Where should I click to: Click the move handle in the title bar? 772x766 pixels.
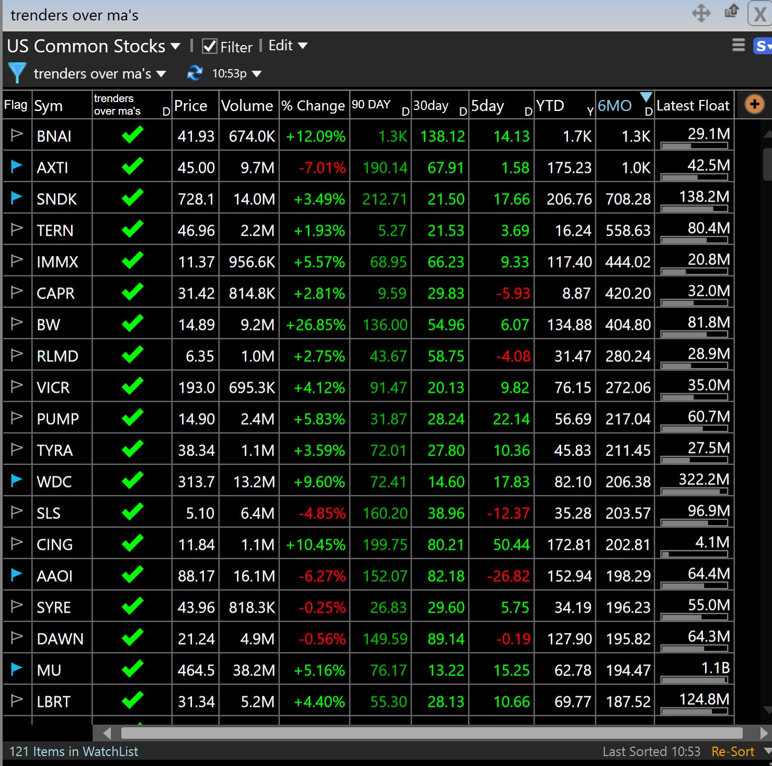coord(701,14)
